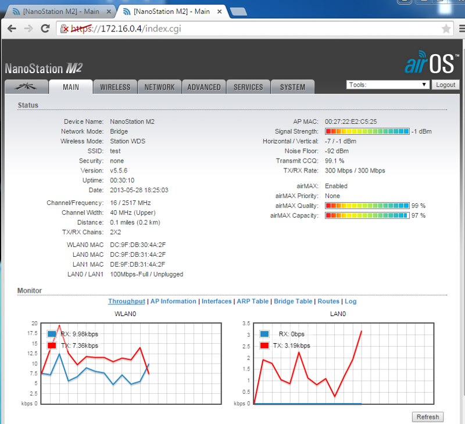The width and height of the screenshot is (465, 424).
Task: Open the Tools dropdown
Action: 387,84
